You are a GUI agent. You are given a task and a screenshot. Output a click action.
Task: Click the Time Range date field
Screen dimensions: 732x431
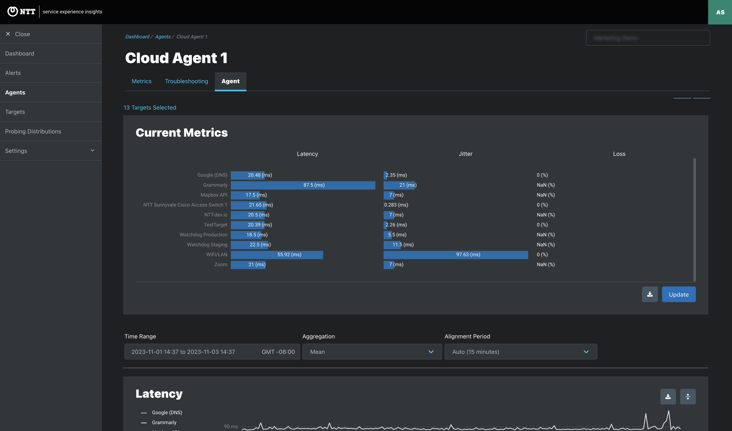pyautogui.click(x=212, y=352)
